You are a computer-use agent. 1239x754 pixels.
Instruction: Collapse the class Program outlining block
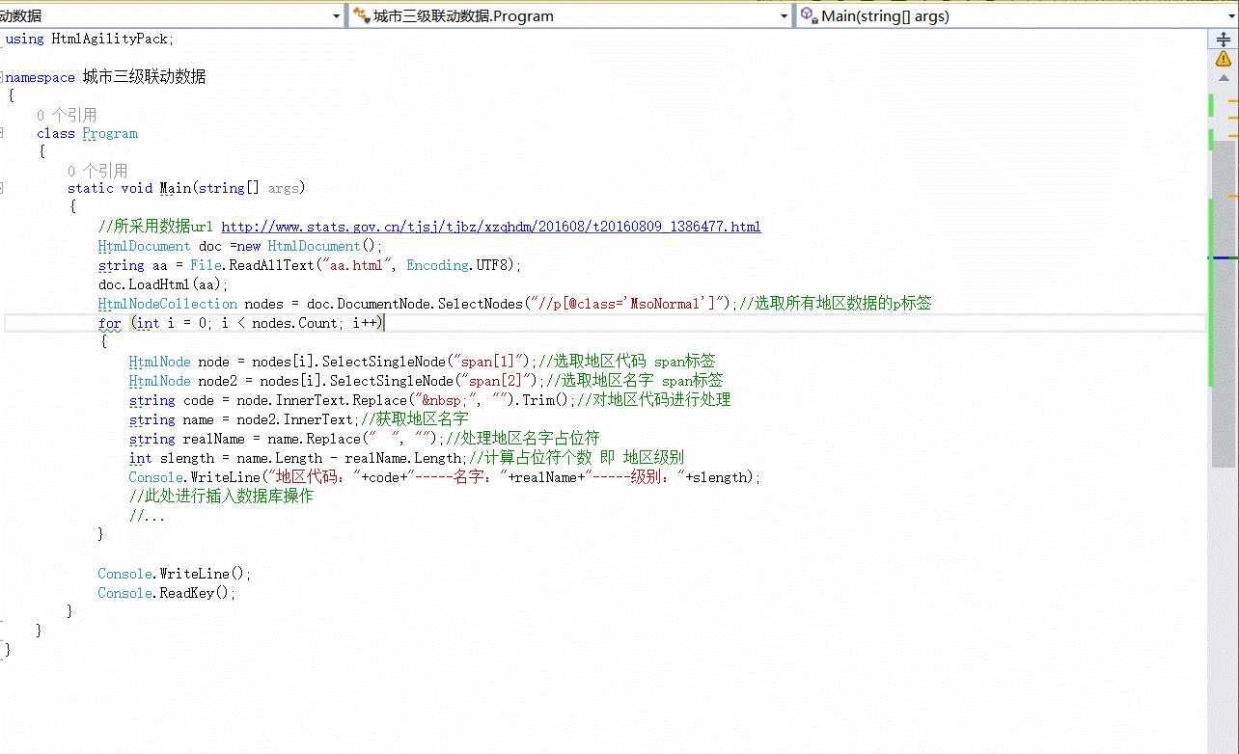[x=2, y=133]
